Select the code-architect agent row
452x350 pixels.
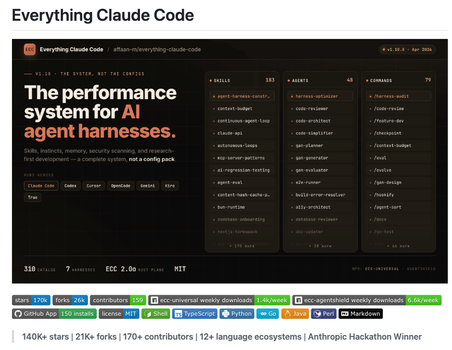tap(320, 121)
